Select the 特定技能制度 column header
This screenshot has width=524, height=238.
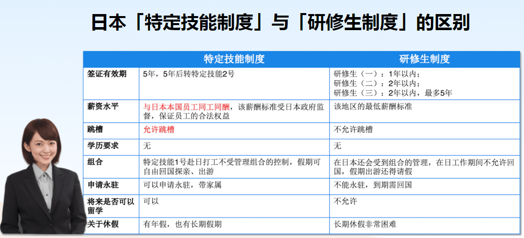tap(234, 59)
